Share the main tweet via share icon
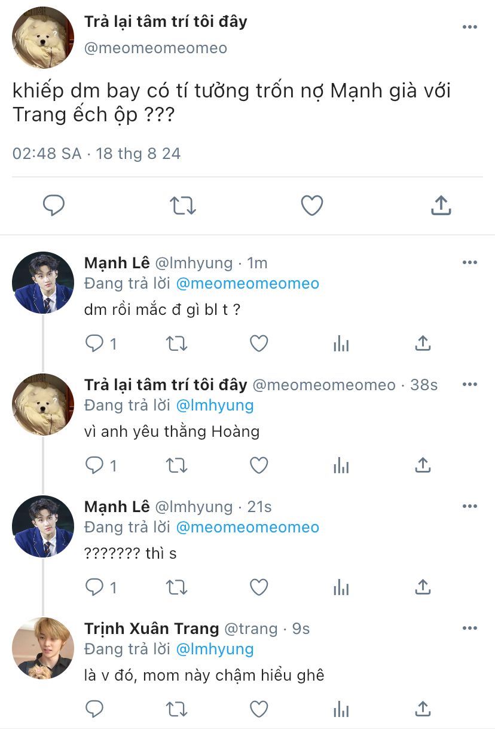Screen dimensions: 495x729 tap(441, 206)
